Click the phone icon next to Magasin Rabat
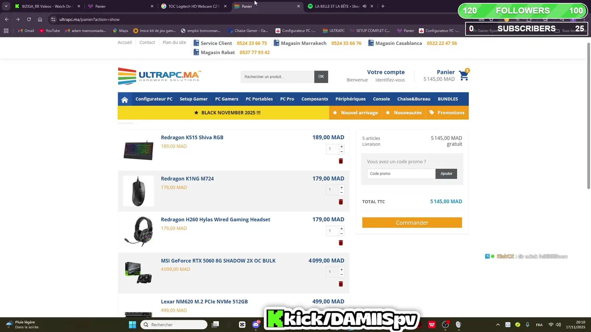The image size is (591, 332). click(196, 52)
